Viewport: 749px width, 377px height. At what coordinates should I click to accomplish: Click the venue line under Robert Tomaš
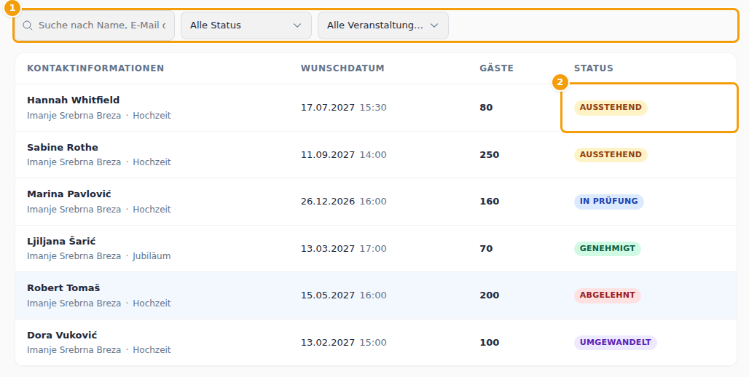(x=99, y=303)
